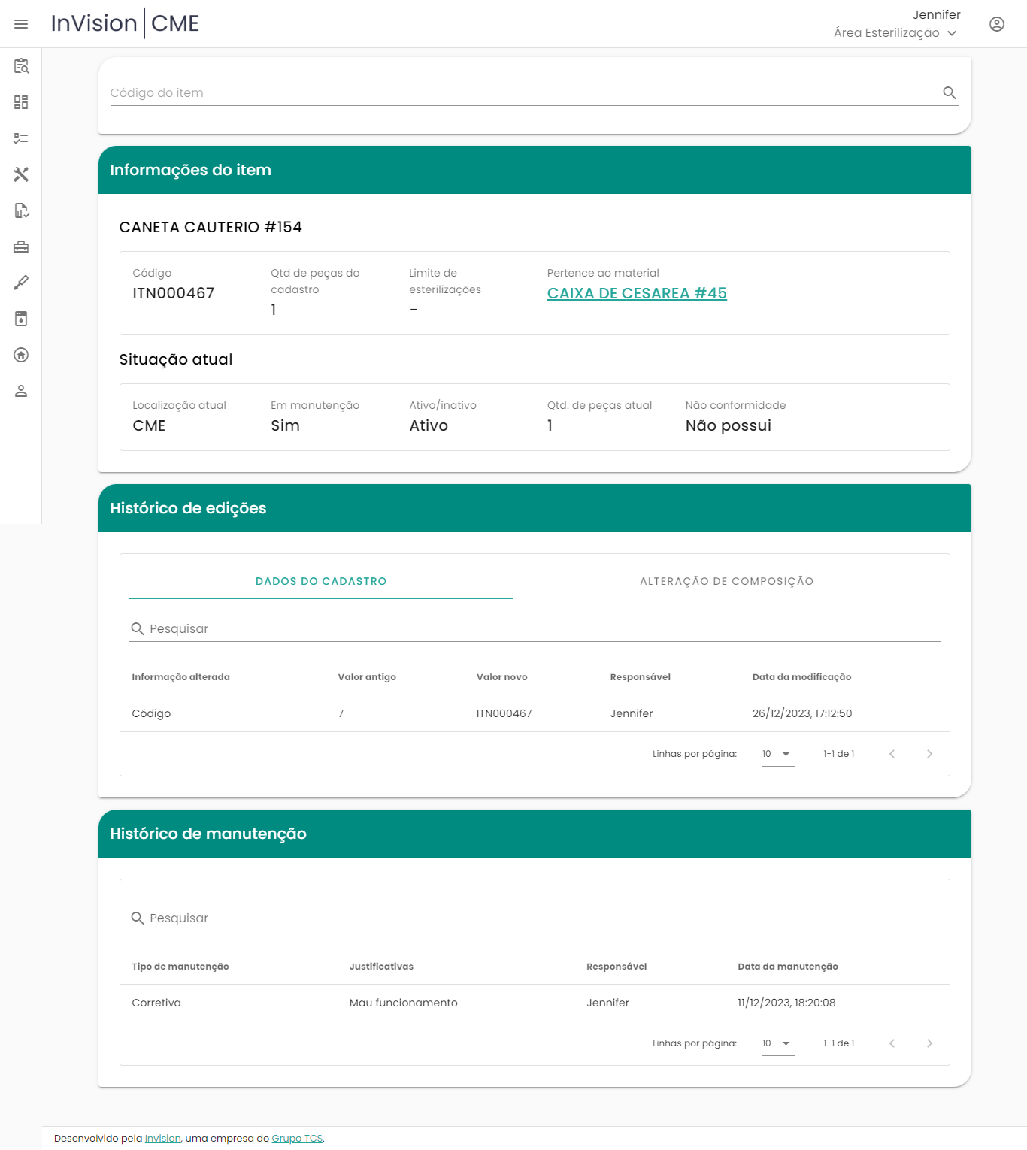Viewport: 1027px width, 1150px height.
Task: Open rows-per-page dropdown in edit history
Action: 778,754
